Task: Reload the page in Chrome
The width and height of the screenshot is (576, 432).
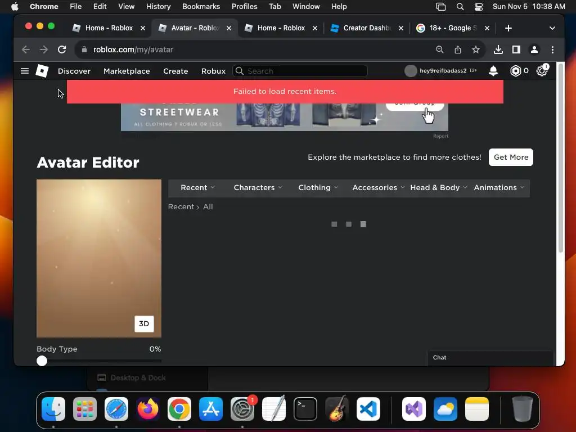Action: point(62,49)
